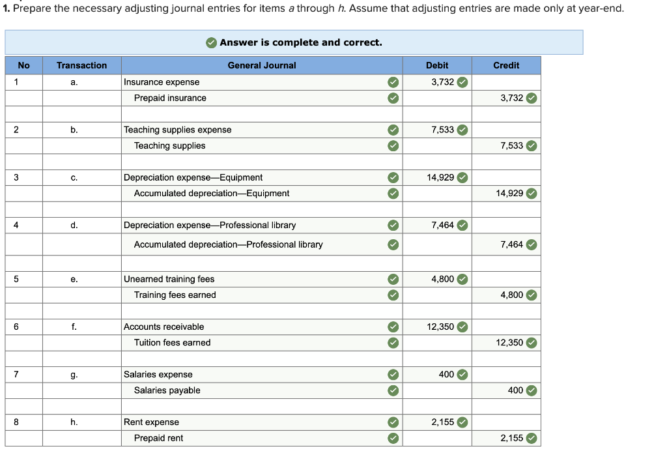
Task: Select the Transaction column header
Action: pyautogui.click(x=81, y=65)
